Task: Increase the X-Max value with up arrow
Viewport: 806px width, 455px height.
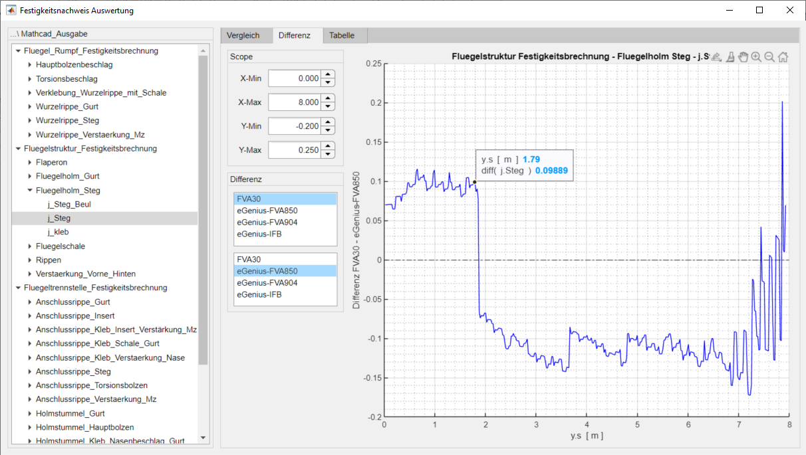Action: 328,98
